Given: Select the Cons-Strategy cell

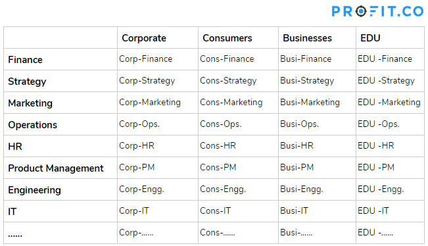Looking at the screenshot, I should click(x=228, y=81).
